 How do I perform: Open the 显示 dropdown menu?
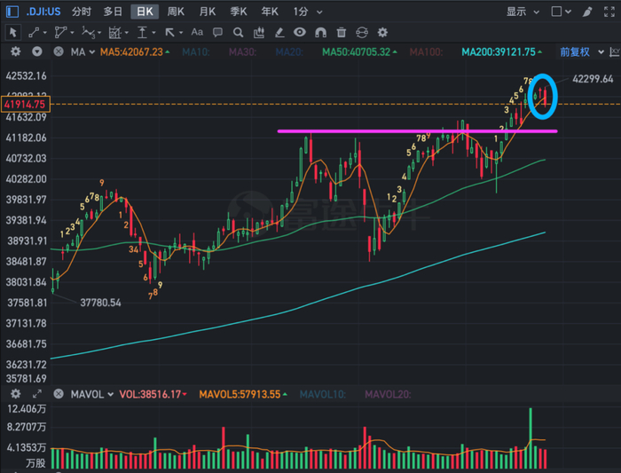pos(521,12)
